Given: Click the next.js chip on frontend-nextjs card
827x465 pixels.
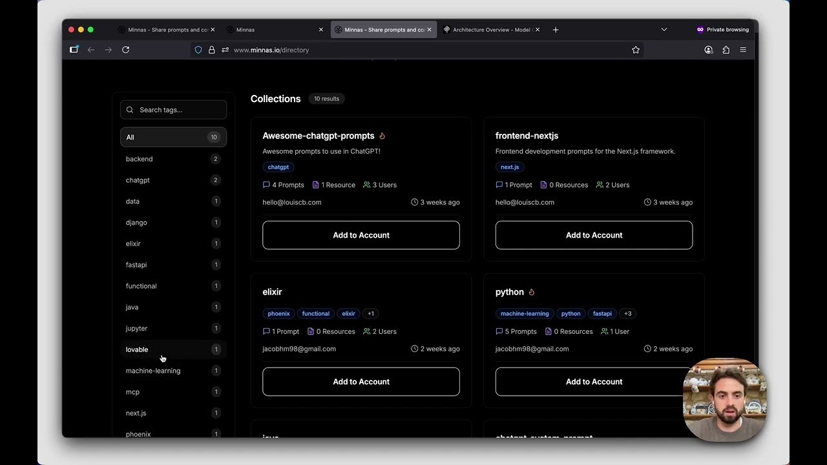Looking at the screenshot, I should (x=510, y=167).
